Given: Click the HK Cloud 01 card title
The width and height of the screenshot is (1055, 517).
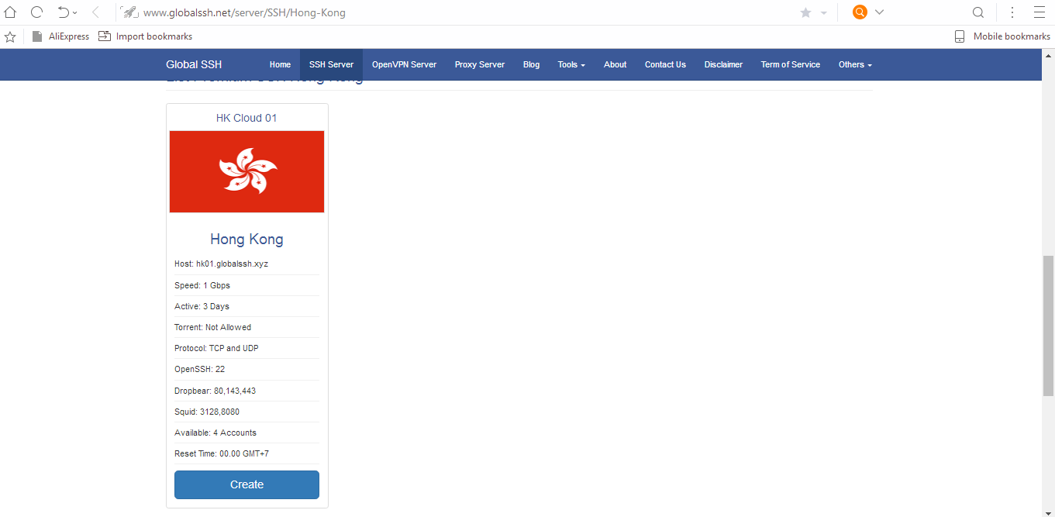Looking at the screenshot, I should tap(247, 118).
